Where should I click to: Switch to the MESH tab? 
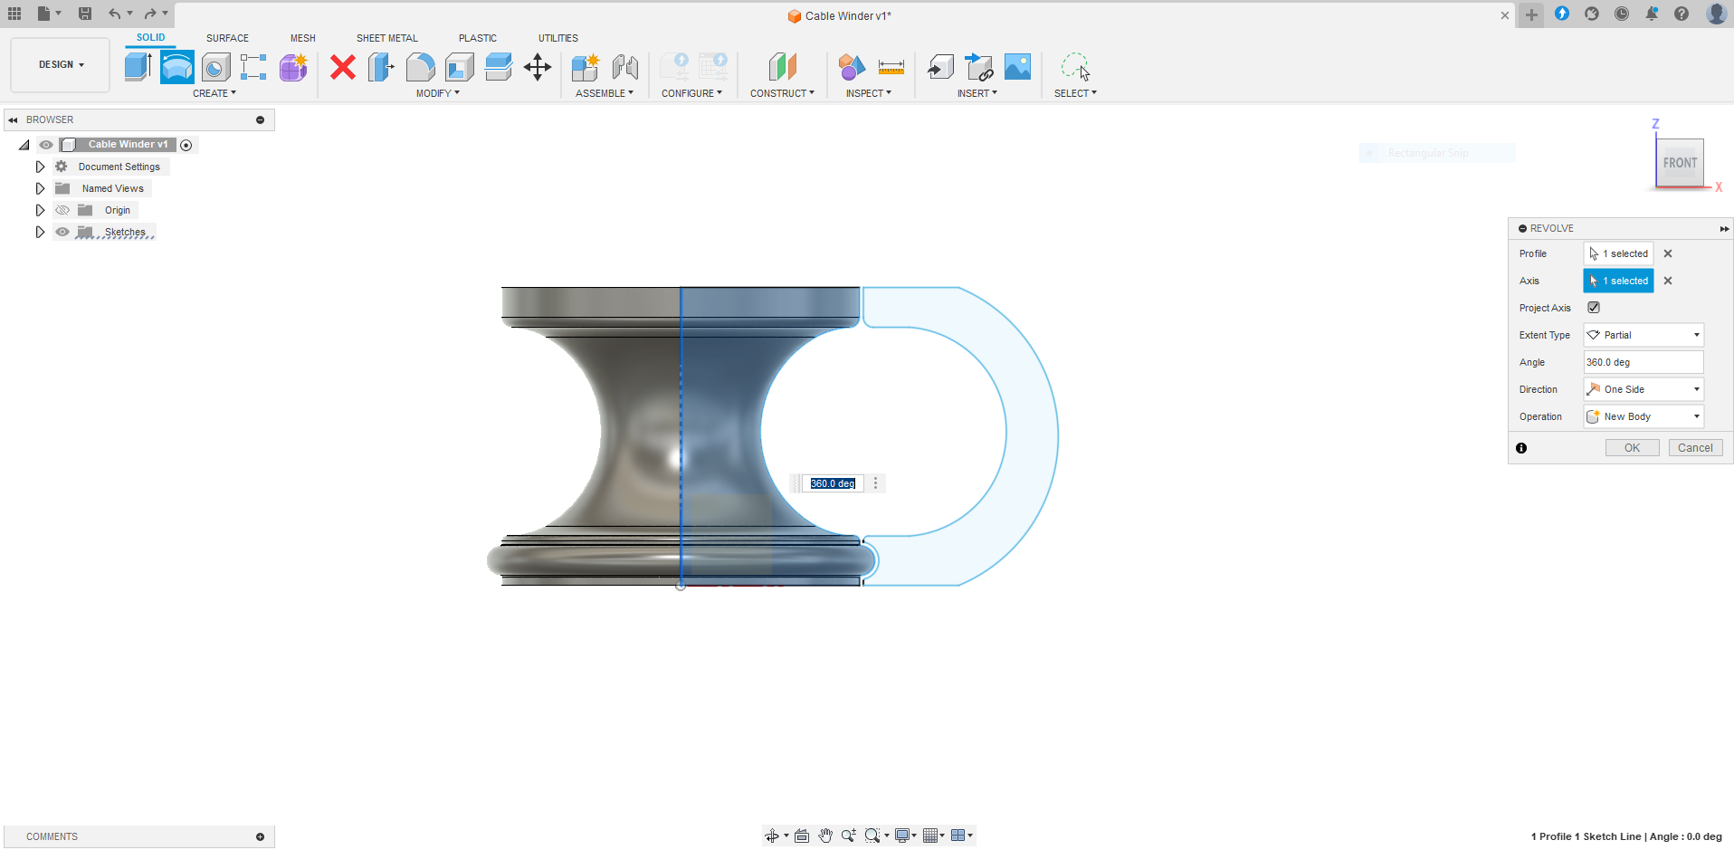(x=303, y=38)
